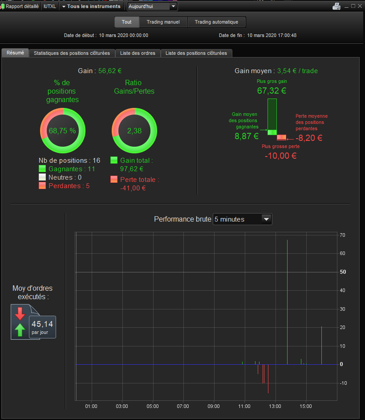Click the IUTXL account button
365x420 pixels.
pos(50,6)
